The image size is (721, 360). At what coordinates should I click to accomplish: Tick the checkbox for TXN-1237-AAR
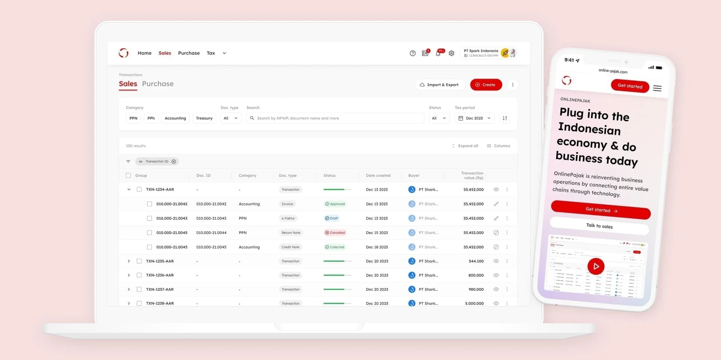(139, 289)
